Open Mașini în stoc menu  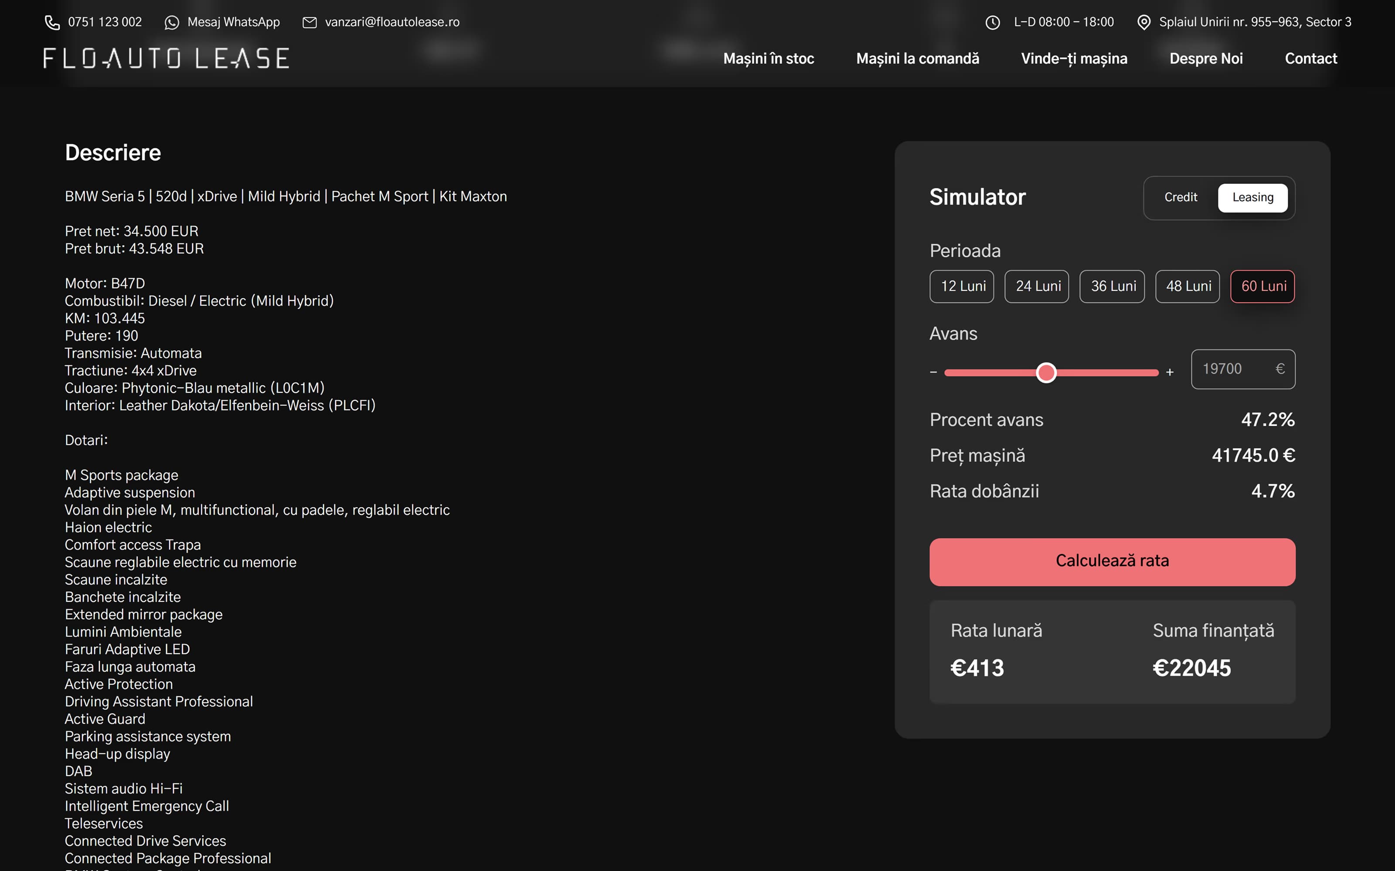(769, 59)
